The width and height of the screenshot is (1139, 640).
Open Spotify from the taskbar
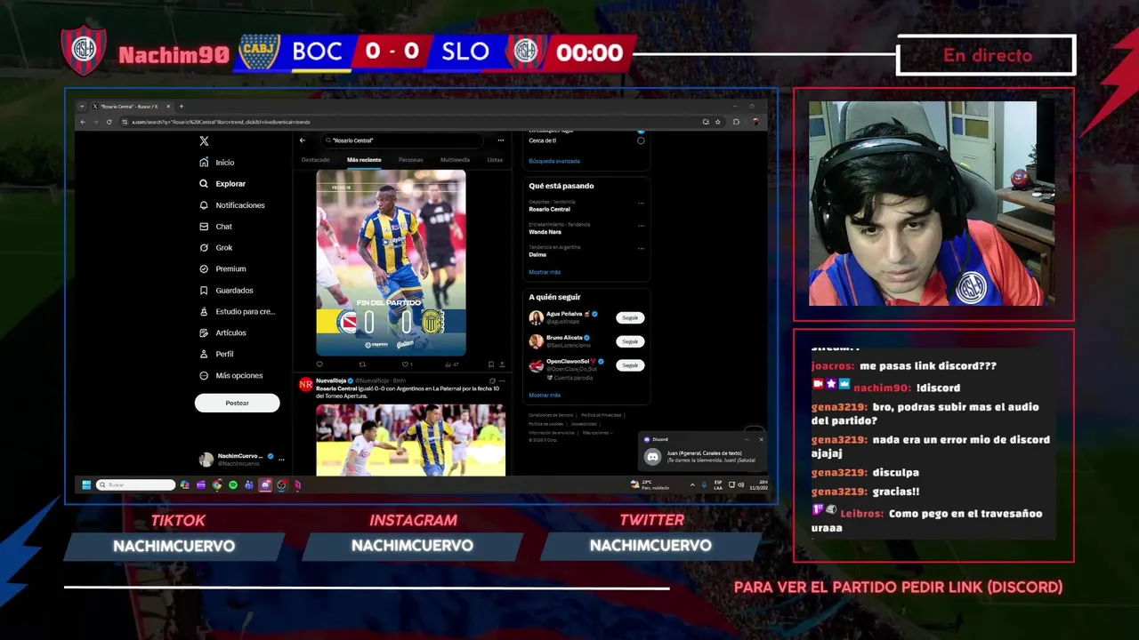(x=232, y=484)
